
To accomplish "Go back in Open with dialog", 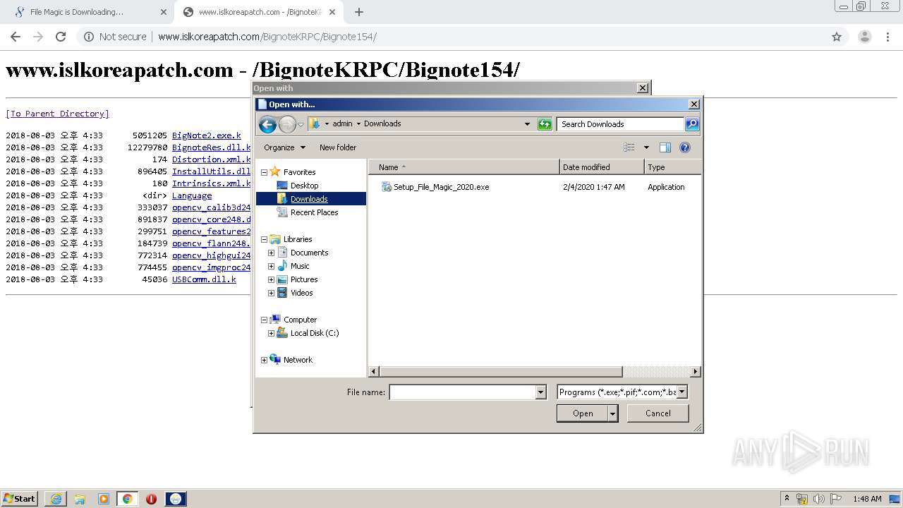I will tap(267, 125).
